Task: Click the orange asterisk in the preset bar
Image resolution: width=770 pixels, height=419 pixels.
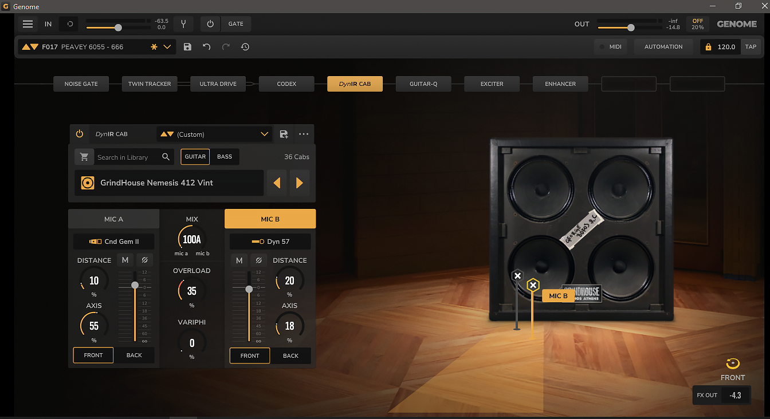Action: 154,47
